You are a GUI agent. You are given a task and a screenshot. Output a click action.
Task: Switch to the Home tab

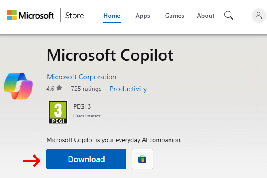tap(112, 16)
